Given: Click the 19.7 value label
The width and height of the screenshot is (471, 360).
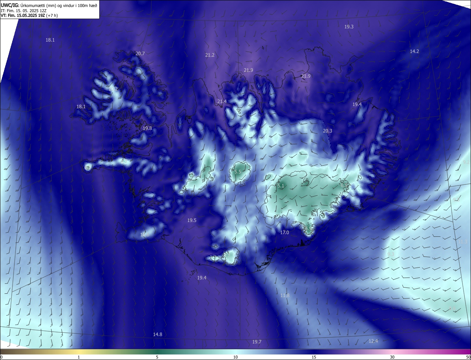Looking at the screenshot, I should pyautogui.click(x=257, y=342).
